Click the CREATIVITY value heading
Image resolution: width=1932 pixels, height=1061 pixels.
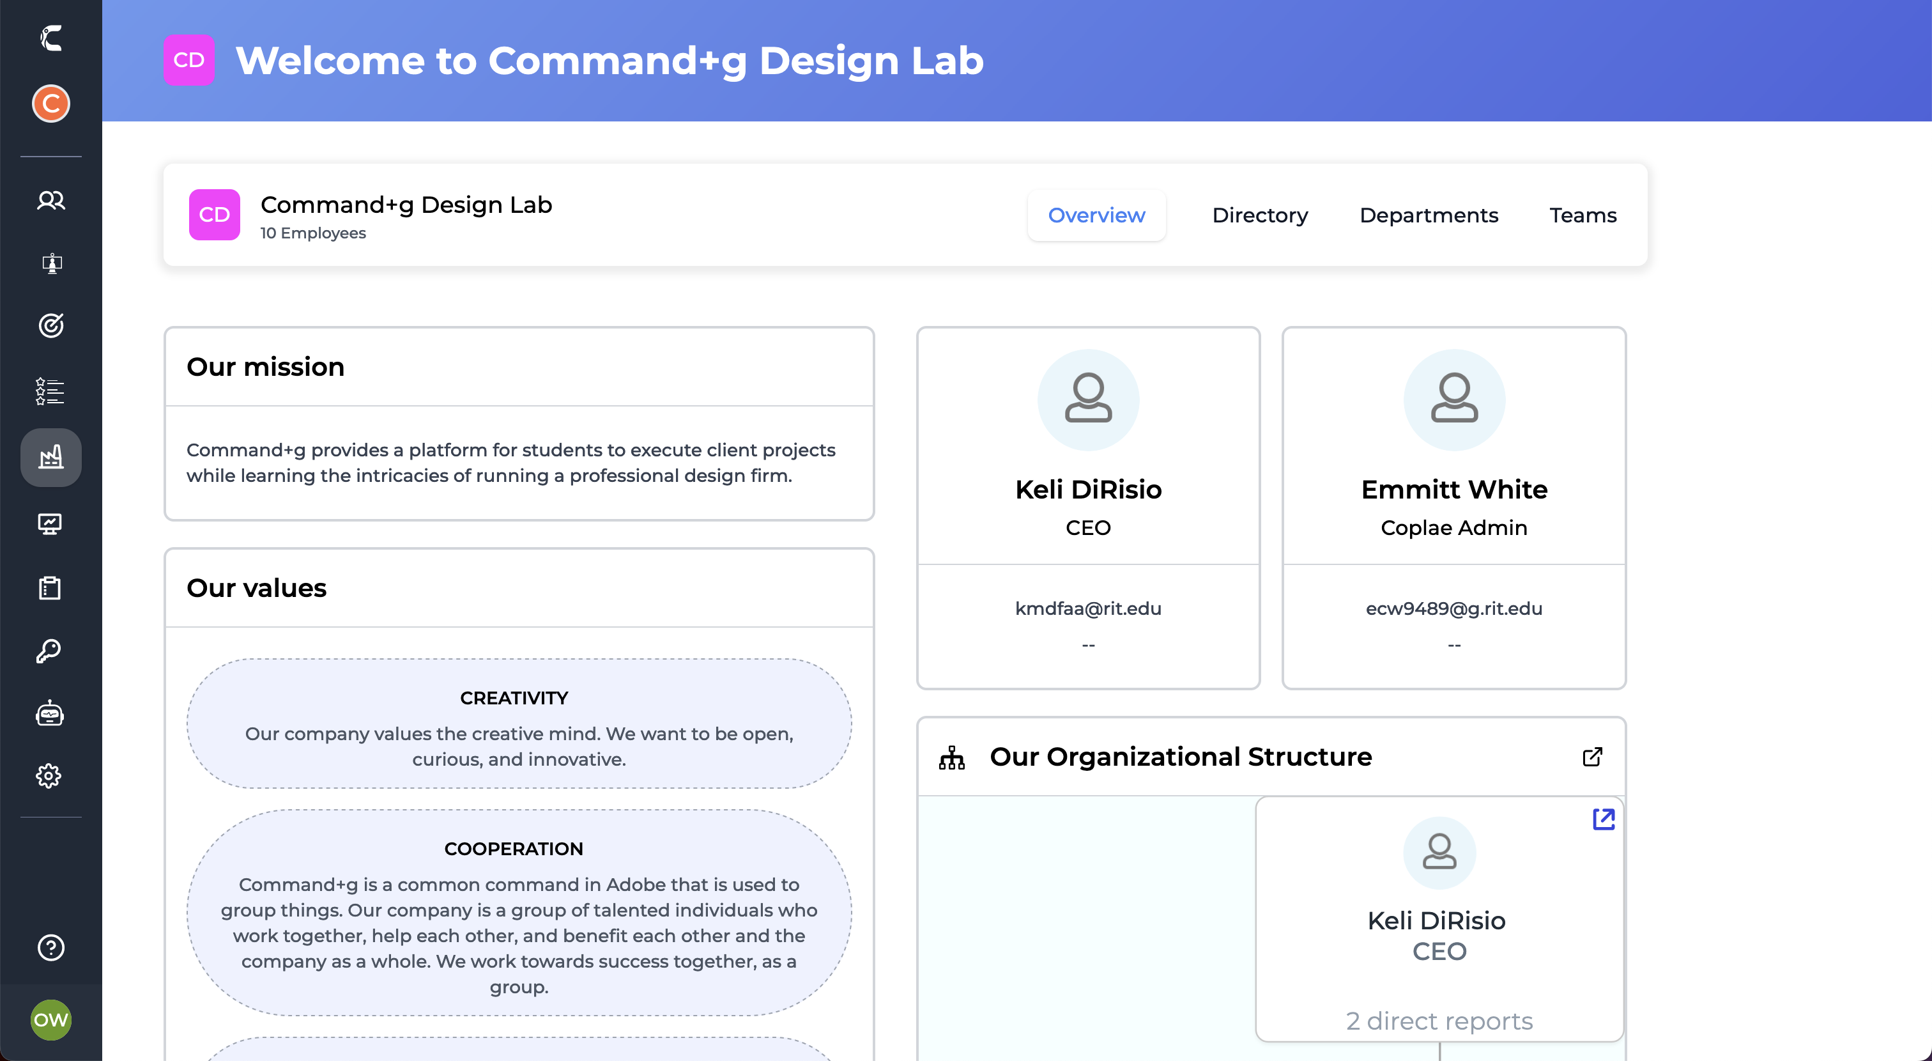click(x=514, y=698)
